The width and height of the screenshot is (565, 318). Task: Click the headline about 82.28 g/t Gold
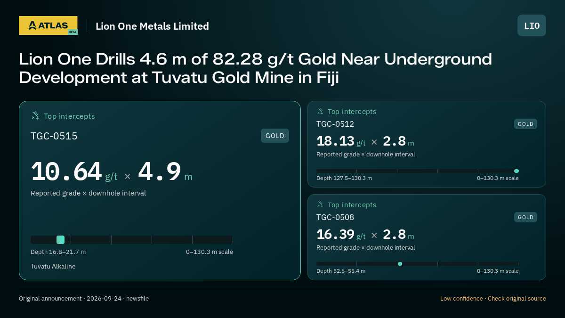point(255,68)
